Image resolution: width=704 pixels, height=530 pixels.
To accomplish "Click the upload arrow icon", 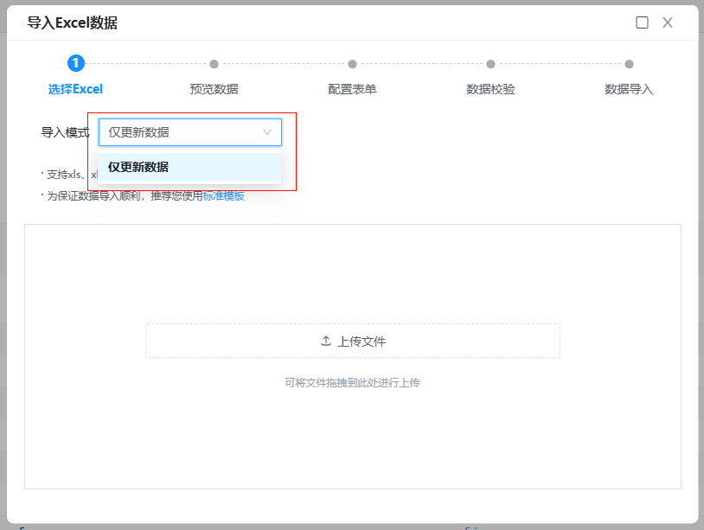I will pyautogui.click(x=326, y=341).
